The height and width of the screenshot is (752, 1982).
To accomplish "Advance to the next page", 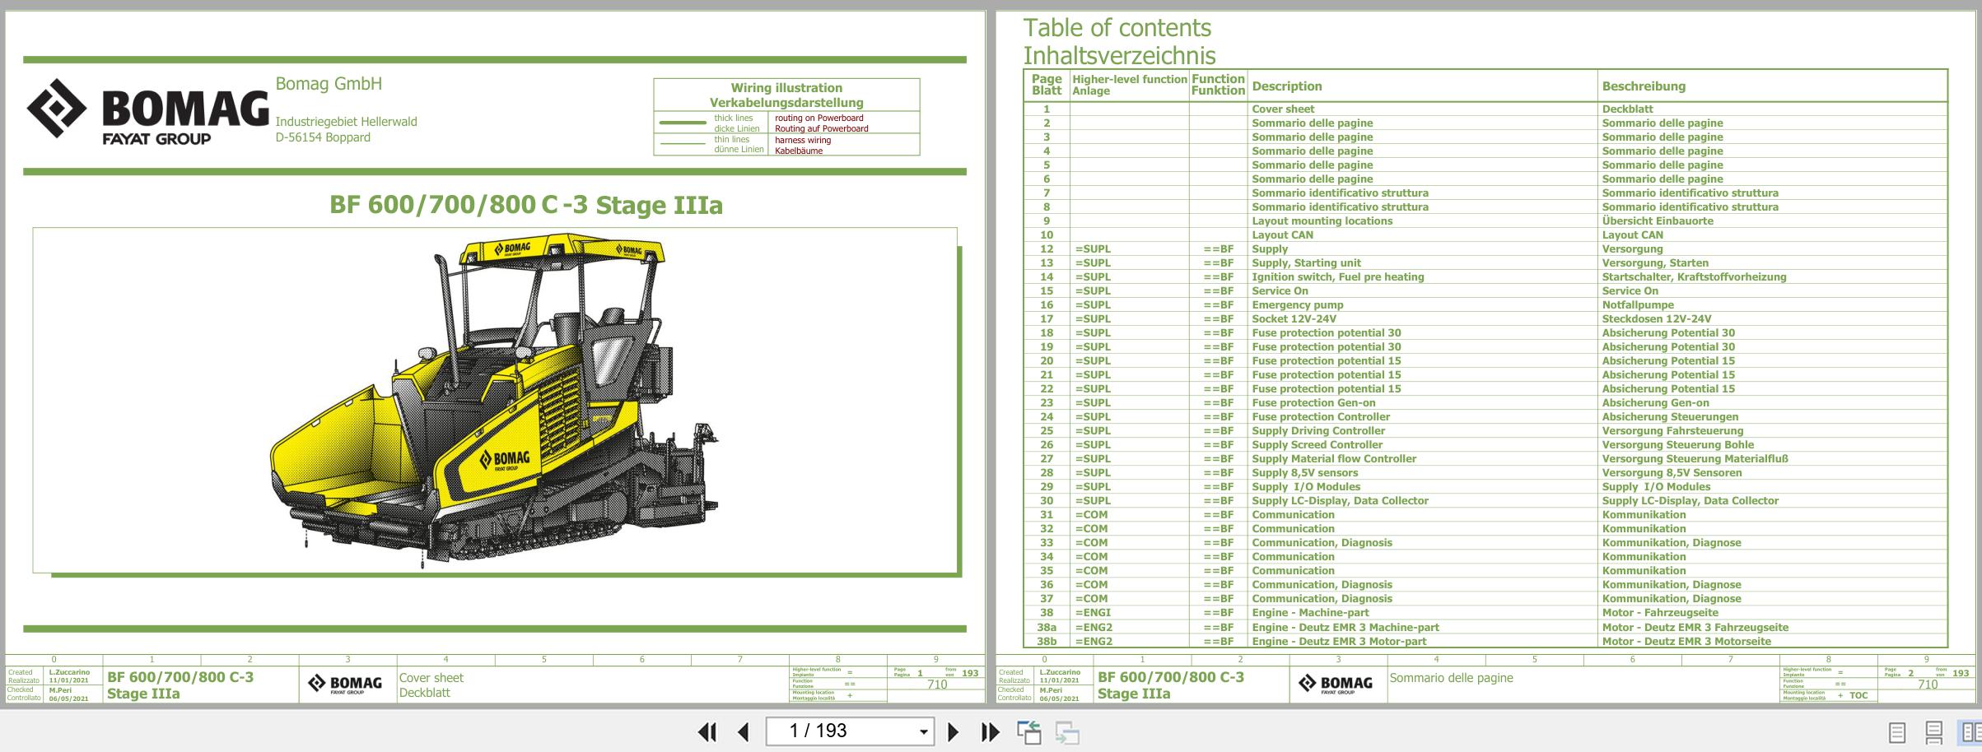I will click(953, 731).
